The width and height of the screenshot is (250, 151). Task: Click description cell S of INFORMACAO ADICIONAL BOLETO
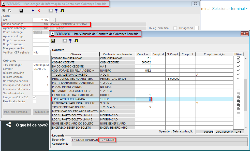(214, 103)
